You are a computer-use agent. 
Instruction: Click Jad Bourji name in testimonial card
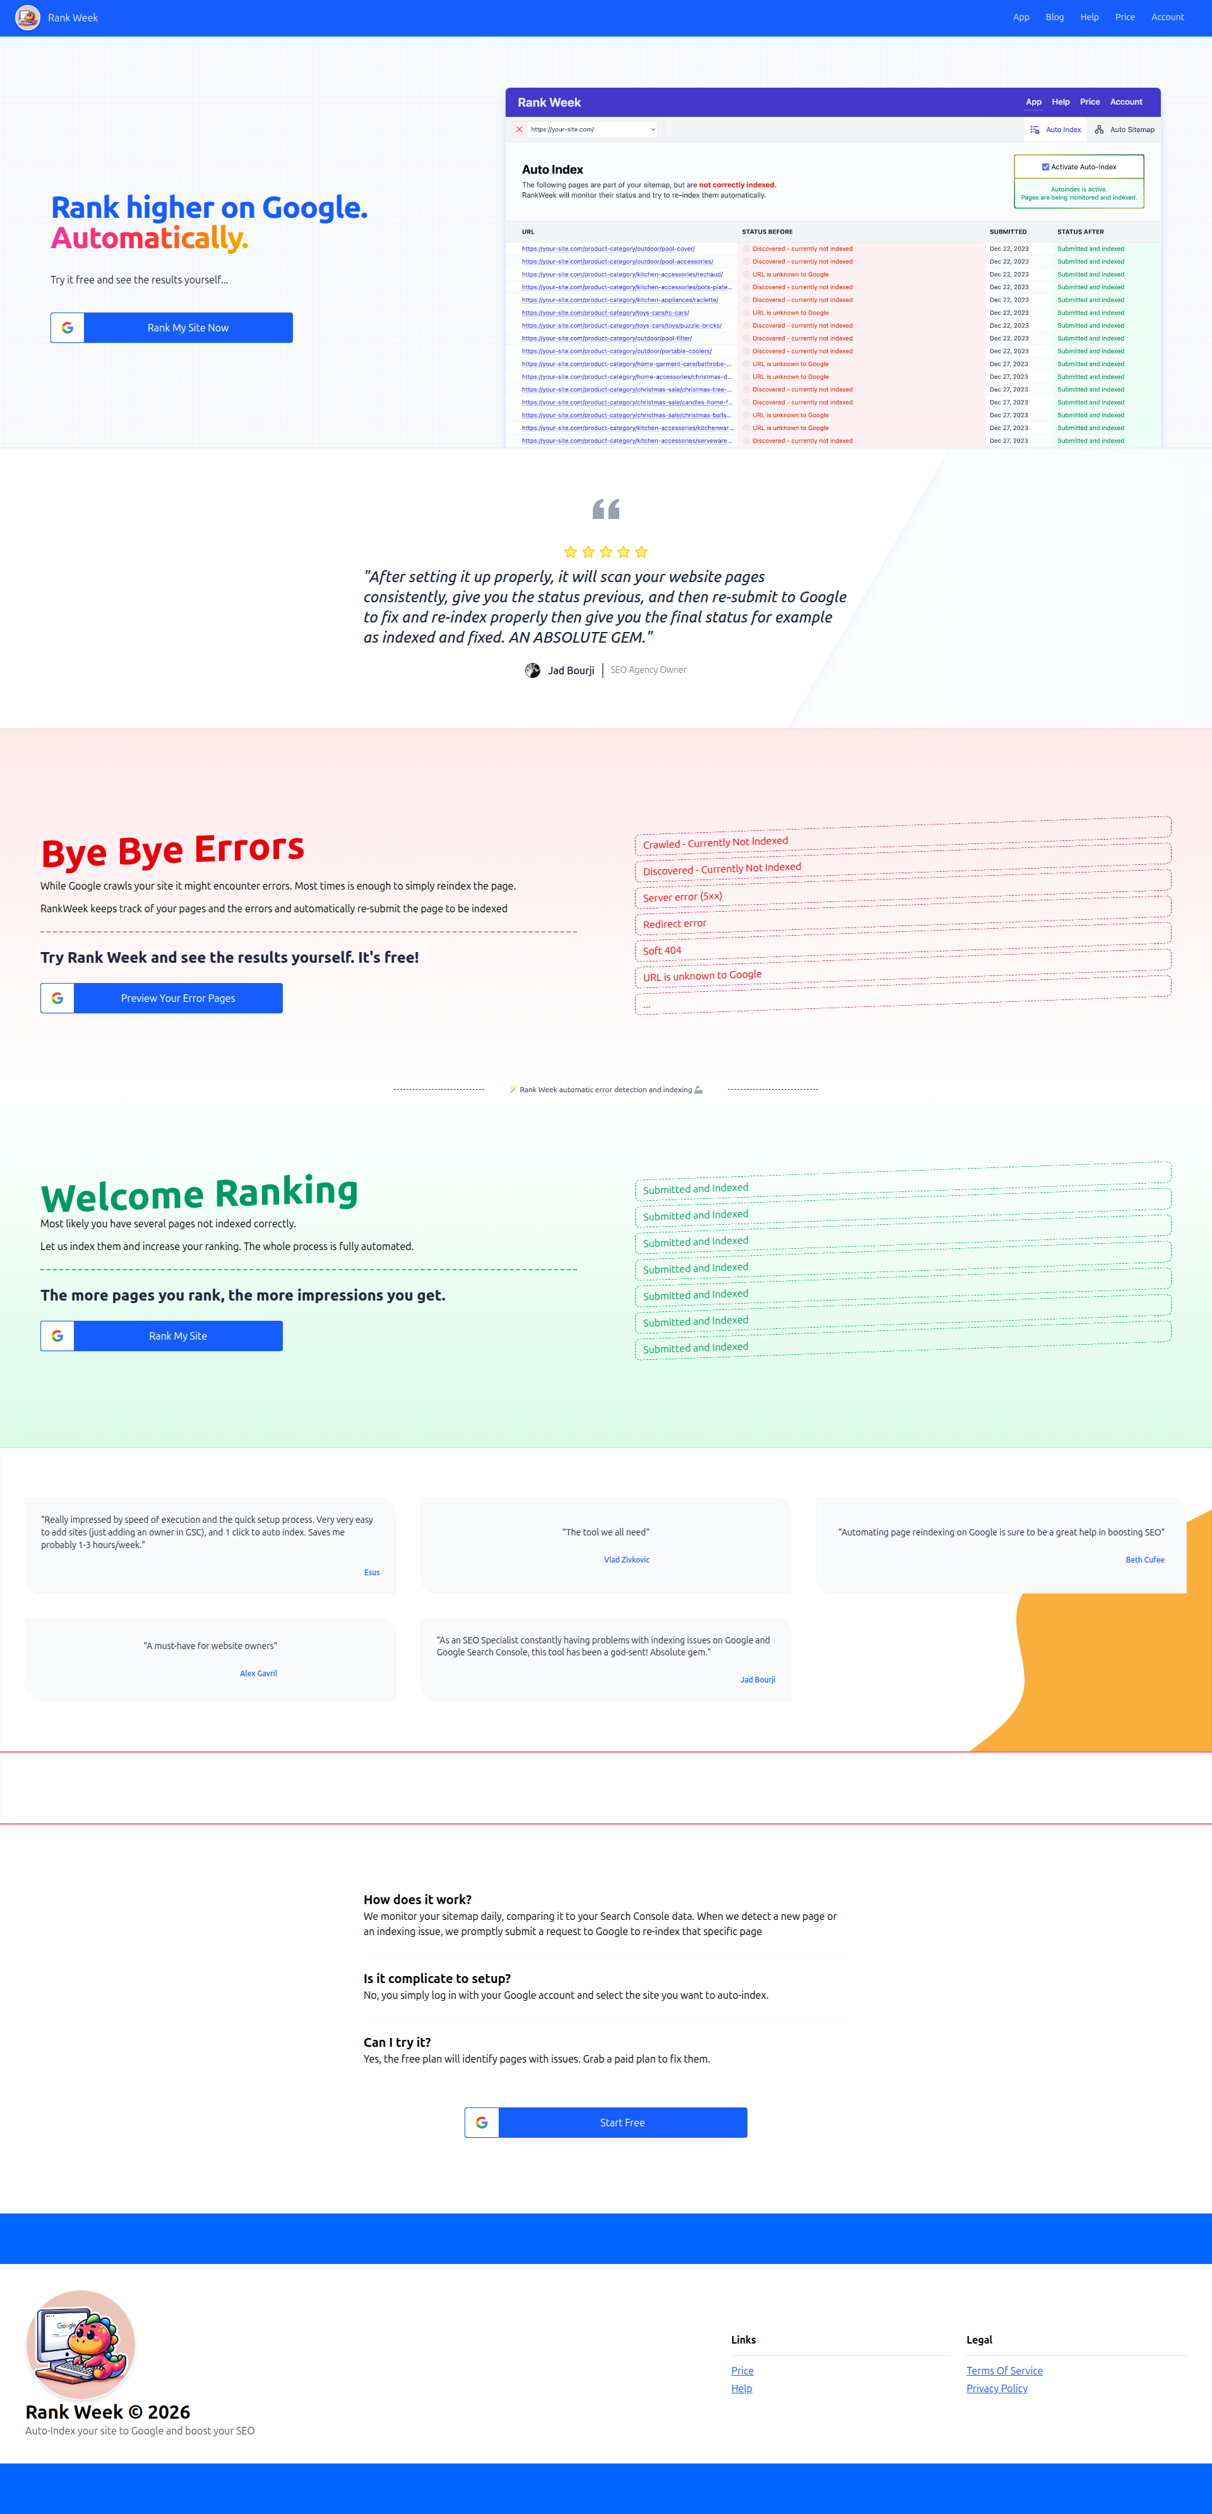tap(757, 1679)
